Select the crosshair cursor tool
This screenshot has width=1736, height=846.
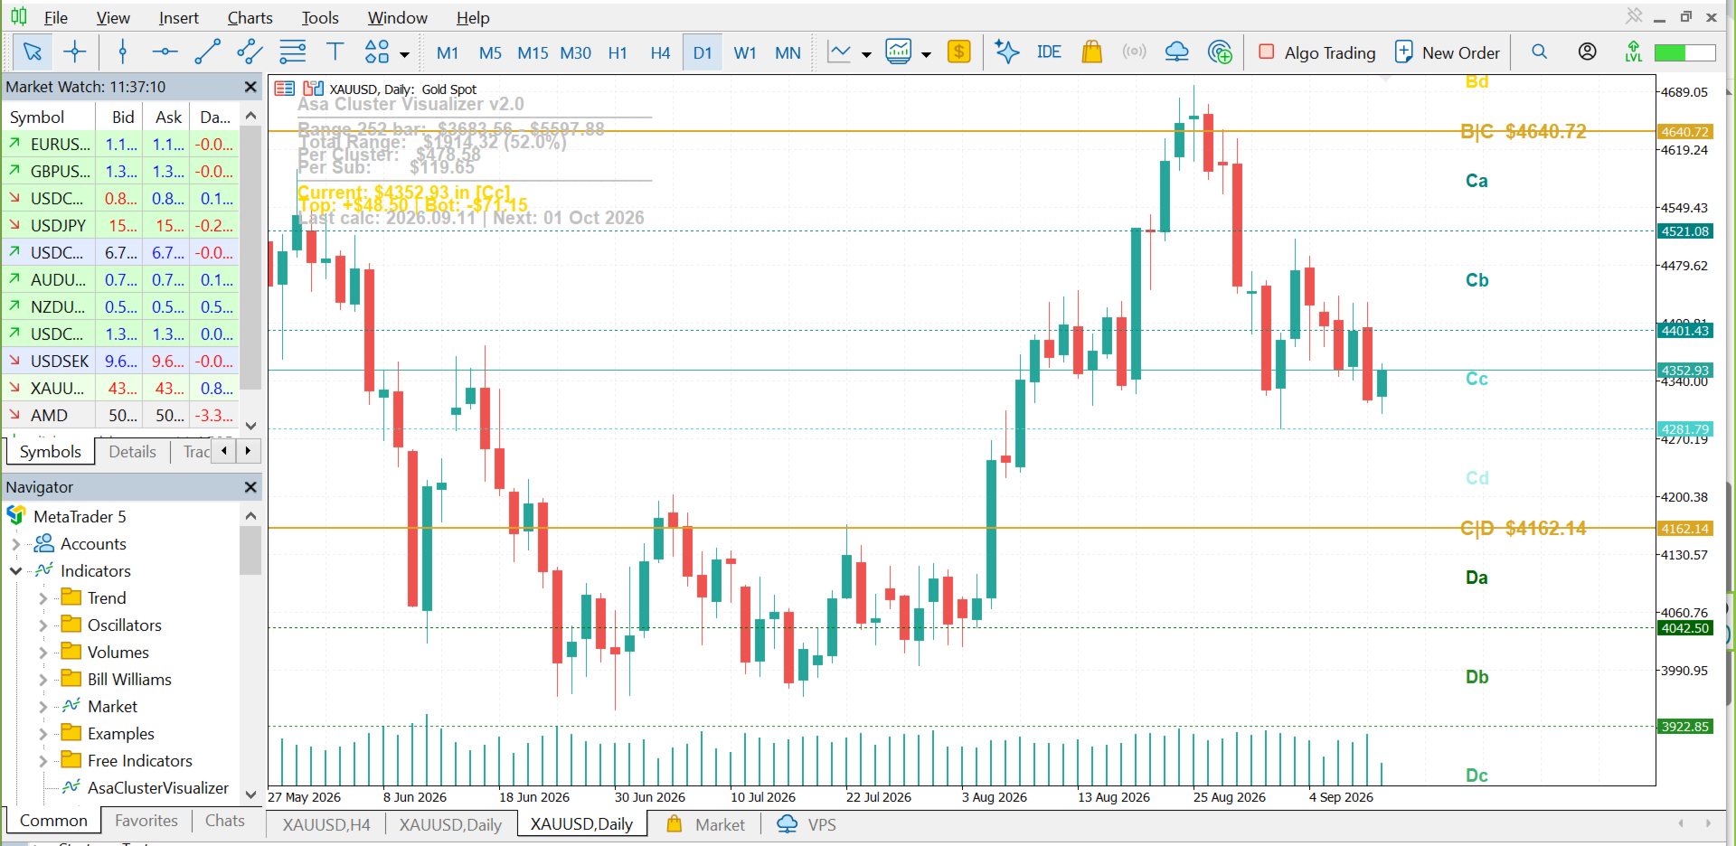[x=75, y=52]
